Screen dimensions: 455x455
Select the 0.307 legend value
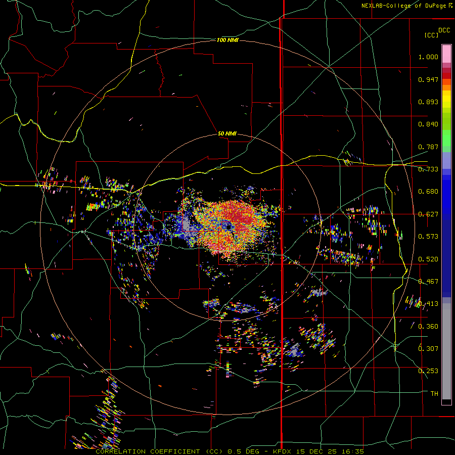tap(428, 349)
